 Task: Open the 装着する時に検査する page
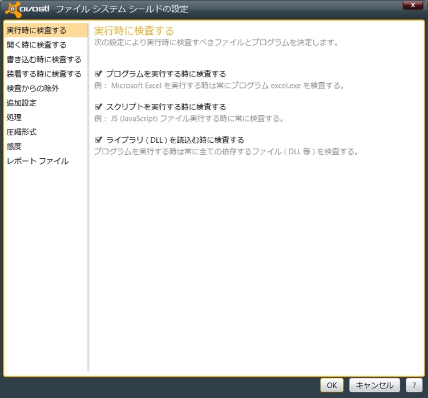[x=46, y=74]
